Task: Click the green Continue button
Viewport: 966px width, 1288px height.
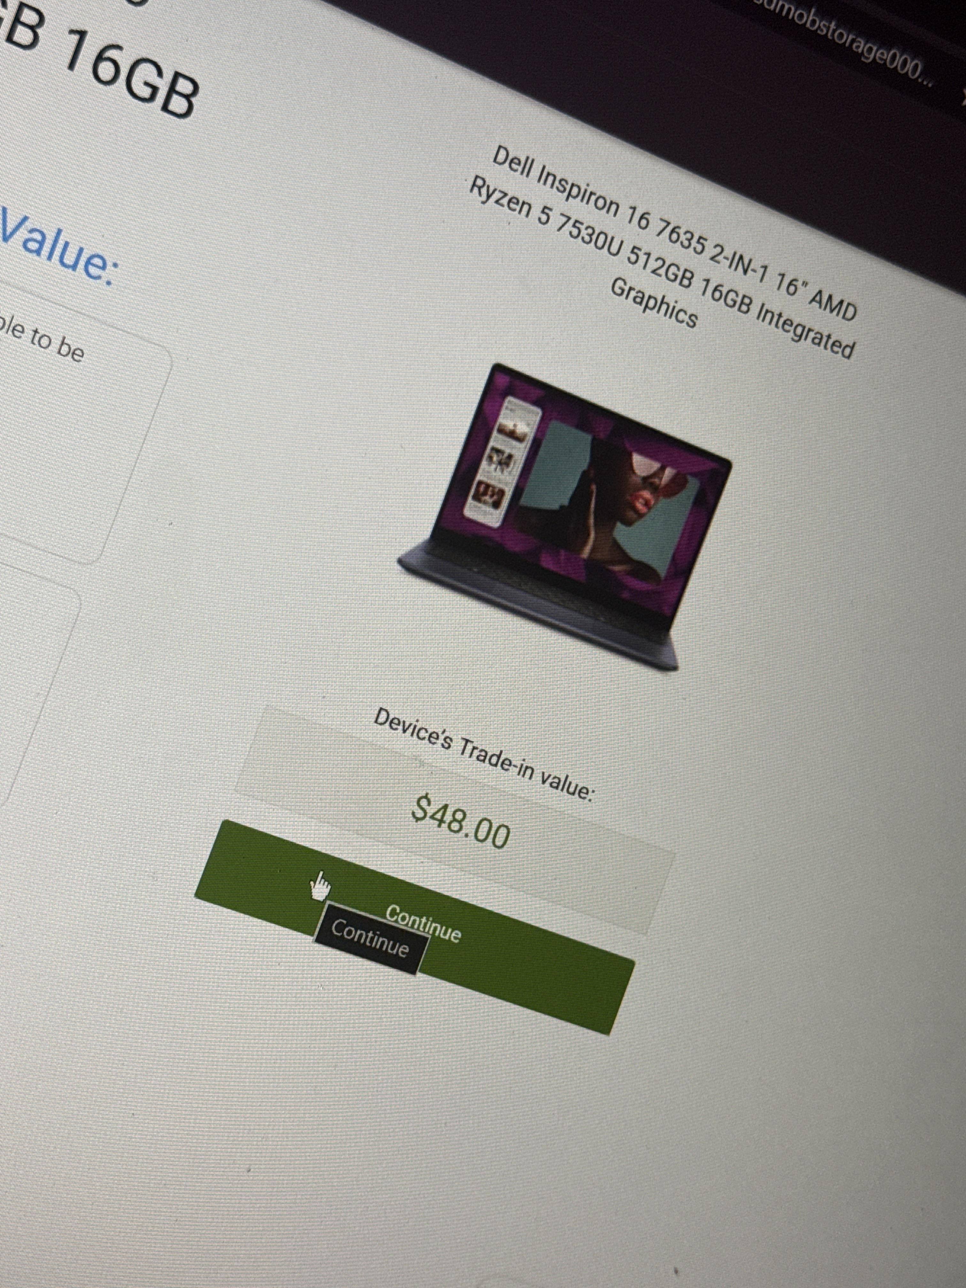Action: pos(415,928)
